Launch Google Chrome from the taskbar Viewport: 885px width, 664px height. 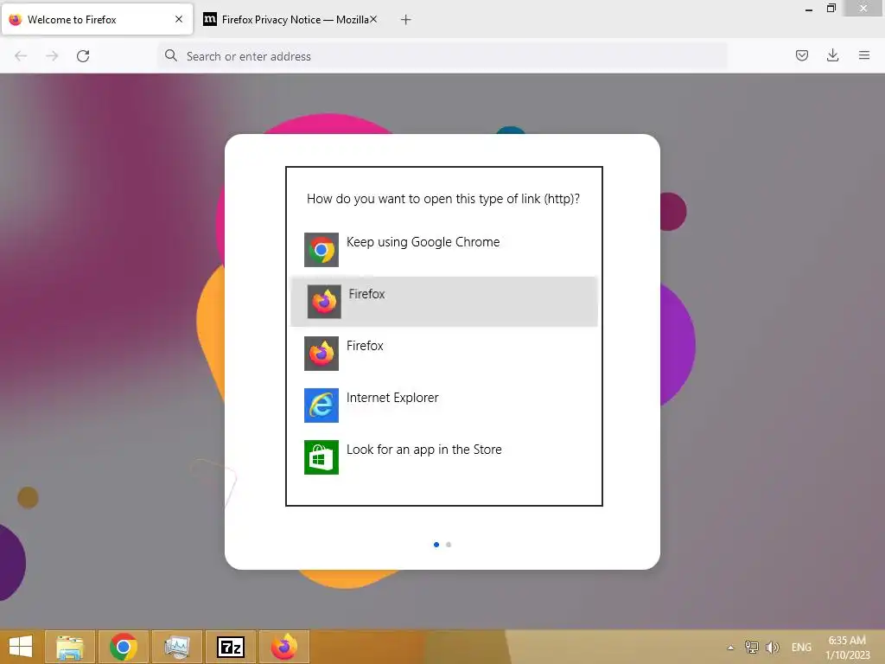124,647
